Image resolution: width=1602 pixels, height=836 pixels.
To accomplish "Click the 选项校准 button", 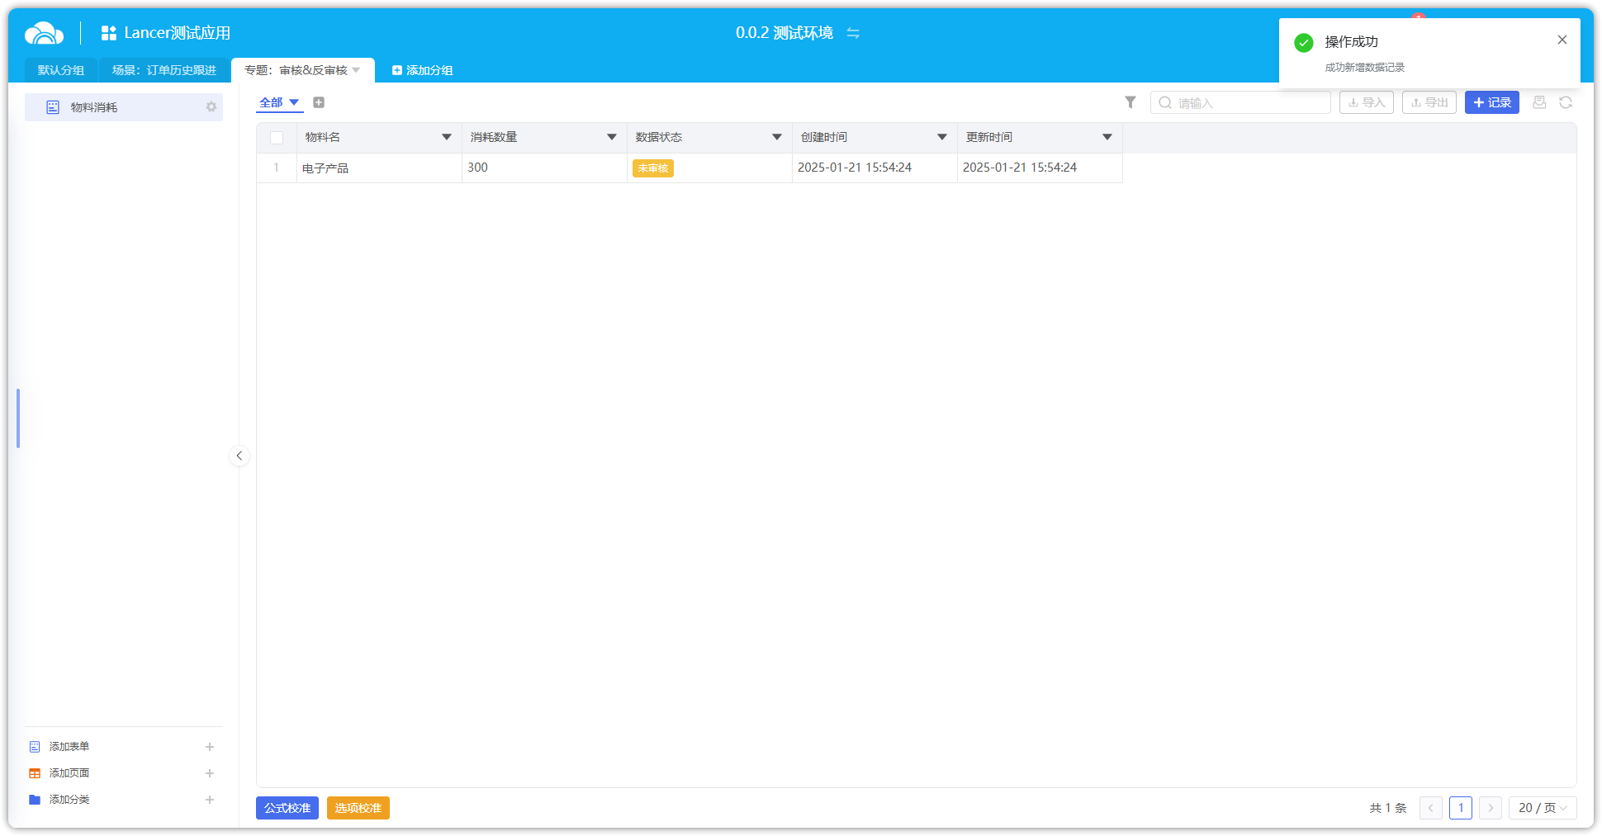I will point(358,808).
